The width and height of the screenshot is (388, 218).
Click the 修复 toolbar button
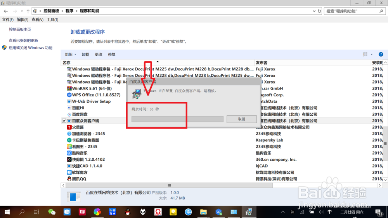(x=112, y=54)
